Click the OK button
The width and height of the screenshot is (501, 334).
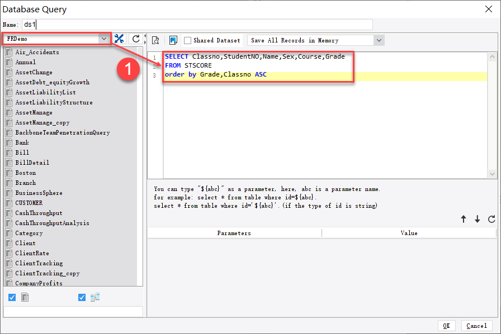446,326
